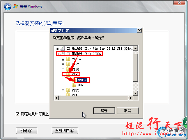Expand the WNET folder node

click(63, 91)
